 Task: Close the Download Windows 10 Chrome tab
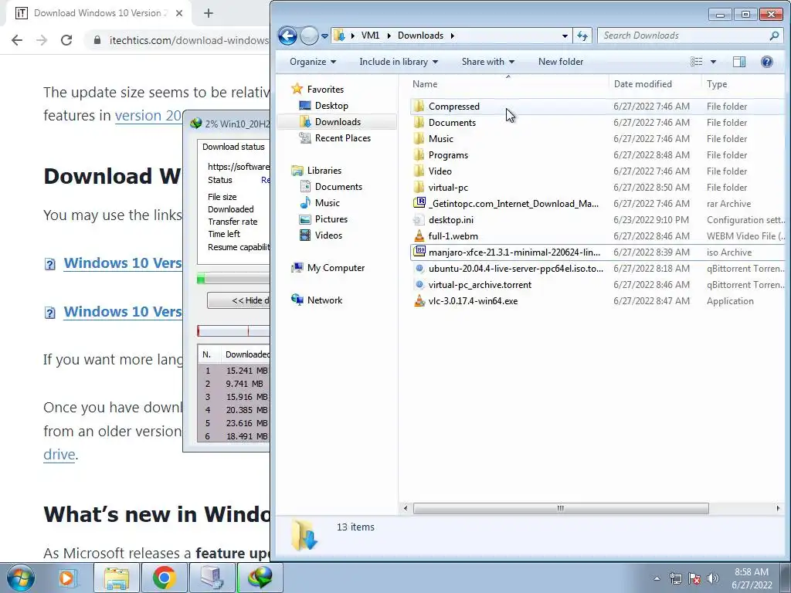[179, 14]
